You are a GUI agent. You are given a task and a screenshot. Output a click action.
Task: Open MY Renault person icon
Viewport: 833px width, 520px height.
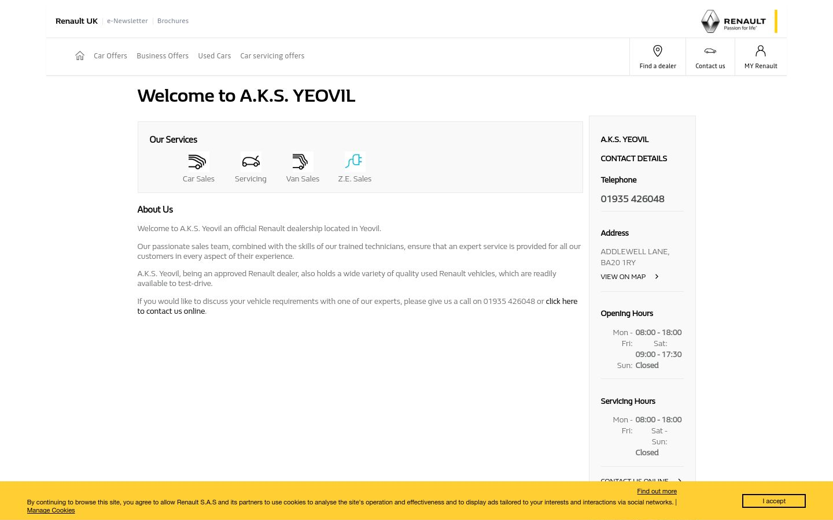tap(761, 51)
